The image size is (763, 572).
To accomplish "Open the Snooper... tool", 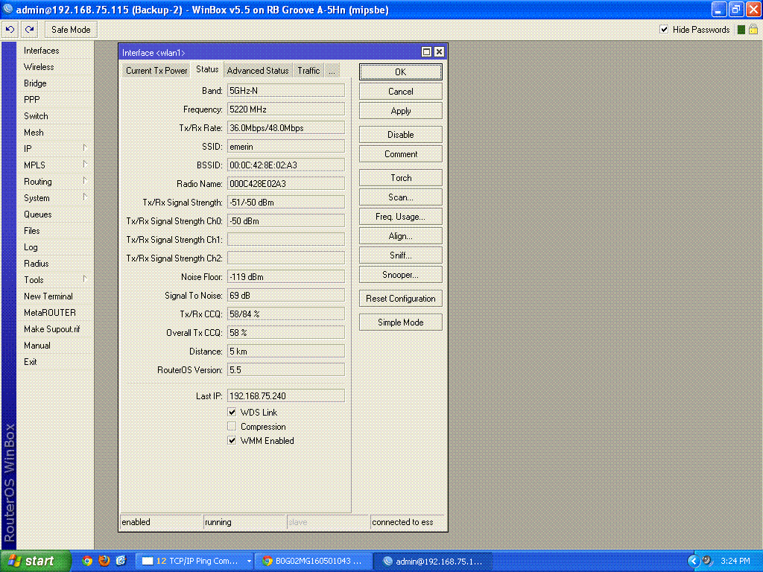I will point(400,275).
